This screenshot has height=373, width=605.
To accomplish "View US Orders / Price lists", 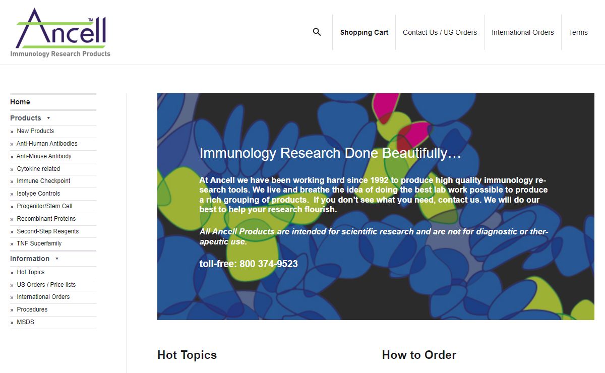I will [x=46, y=285].
